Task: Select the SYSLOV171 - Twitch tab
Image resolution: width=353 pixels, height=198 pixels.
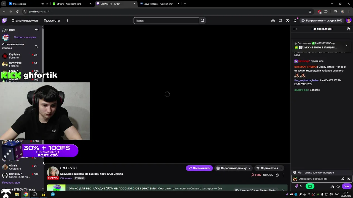Action: [116, 4]
